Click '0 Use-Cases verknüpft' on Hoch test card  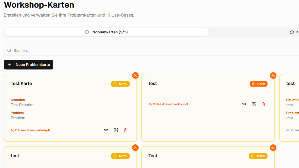click(170, 104)
